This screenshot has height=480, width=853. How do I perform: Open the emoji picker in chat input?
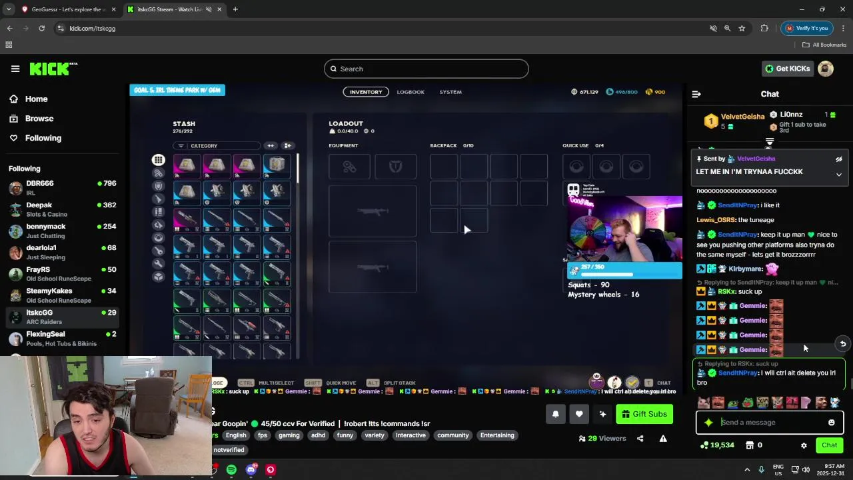[x=832, y=422]
